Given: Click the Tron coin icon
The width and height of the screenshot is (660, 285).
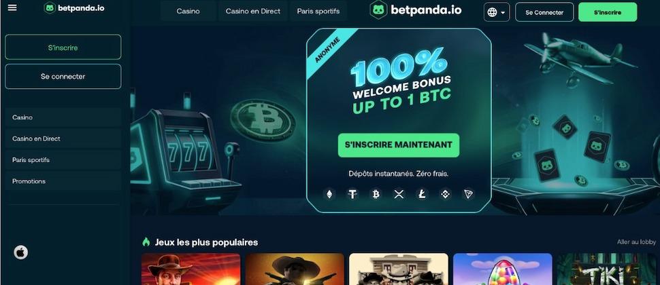Looking at the screenshot, I should [x=468, y=194].
